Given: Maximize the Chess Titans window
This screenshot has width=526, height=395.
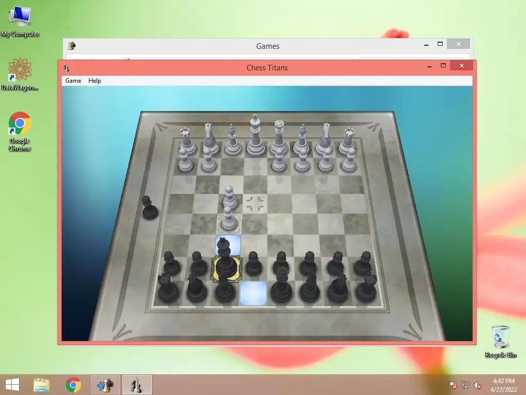Looking at the screenshot, I should 443,66.
